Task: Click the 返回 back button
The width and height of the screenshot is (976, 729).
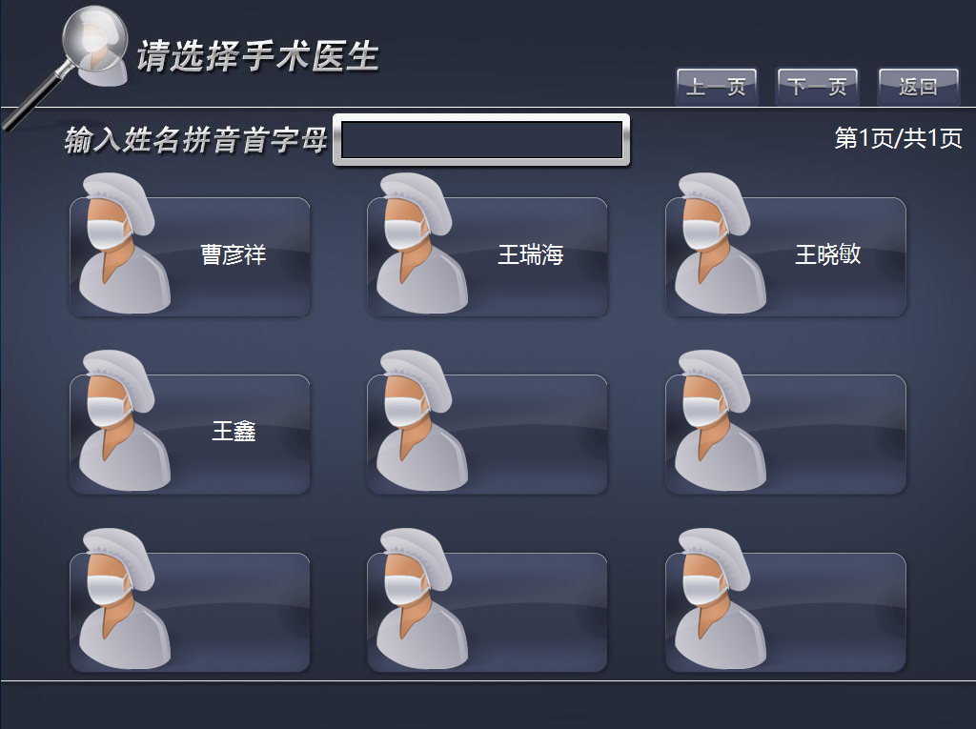Action: pyautogui.click(x=918, y=87)
